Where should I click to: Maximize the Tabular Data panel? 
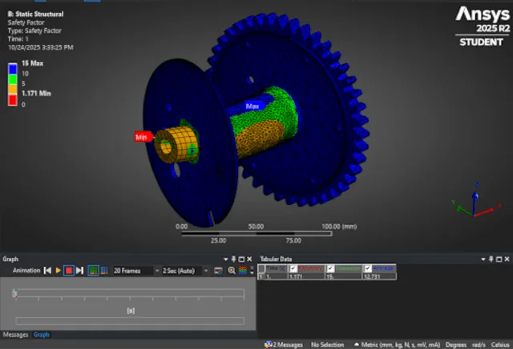click(x=499, y=259)
